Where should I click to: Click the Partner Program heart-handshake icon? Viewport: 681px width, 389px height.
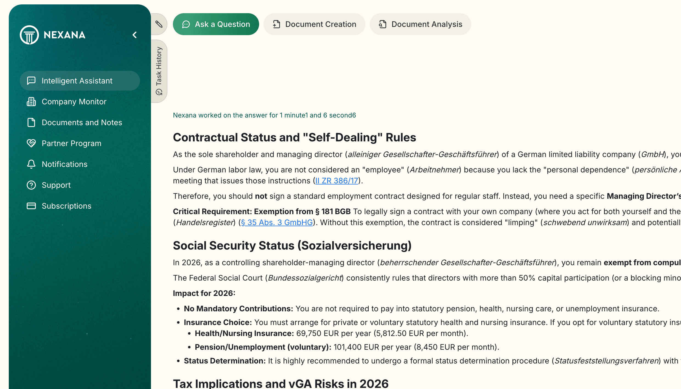31,143
